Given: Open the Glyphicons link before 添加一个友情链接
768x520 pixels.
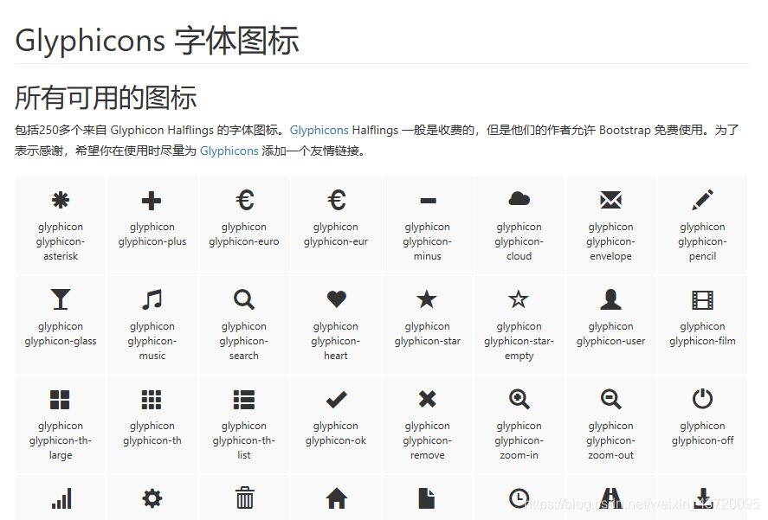Looking at the screenshot, I should pos(229,151).
